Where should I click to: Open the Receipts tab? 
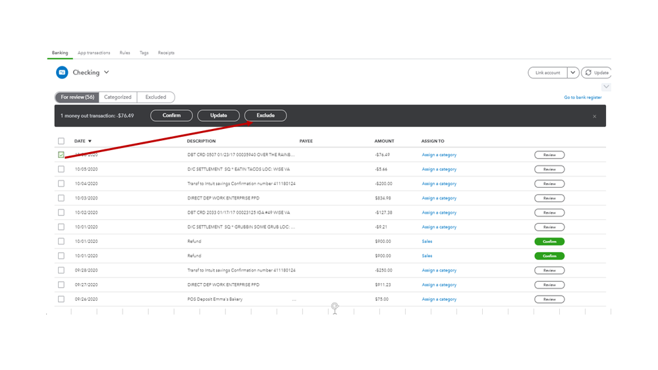(x=166, y=53)
